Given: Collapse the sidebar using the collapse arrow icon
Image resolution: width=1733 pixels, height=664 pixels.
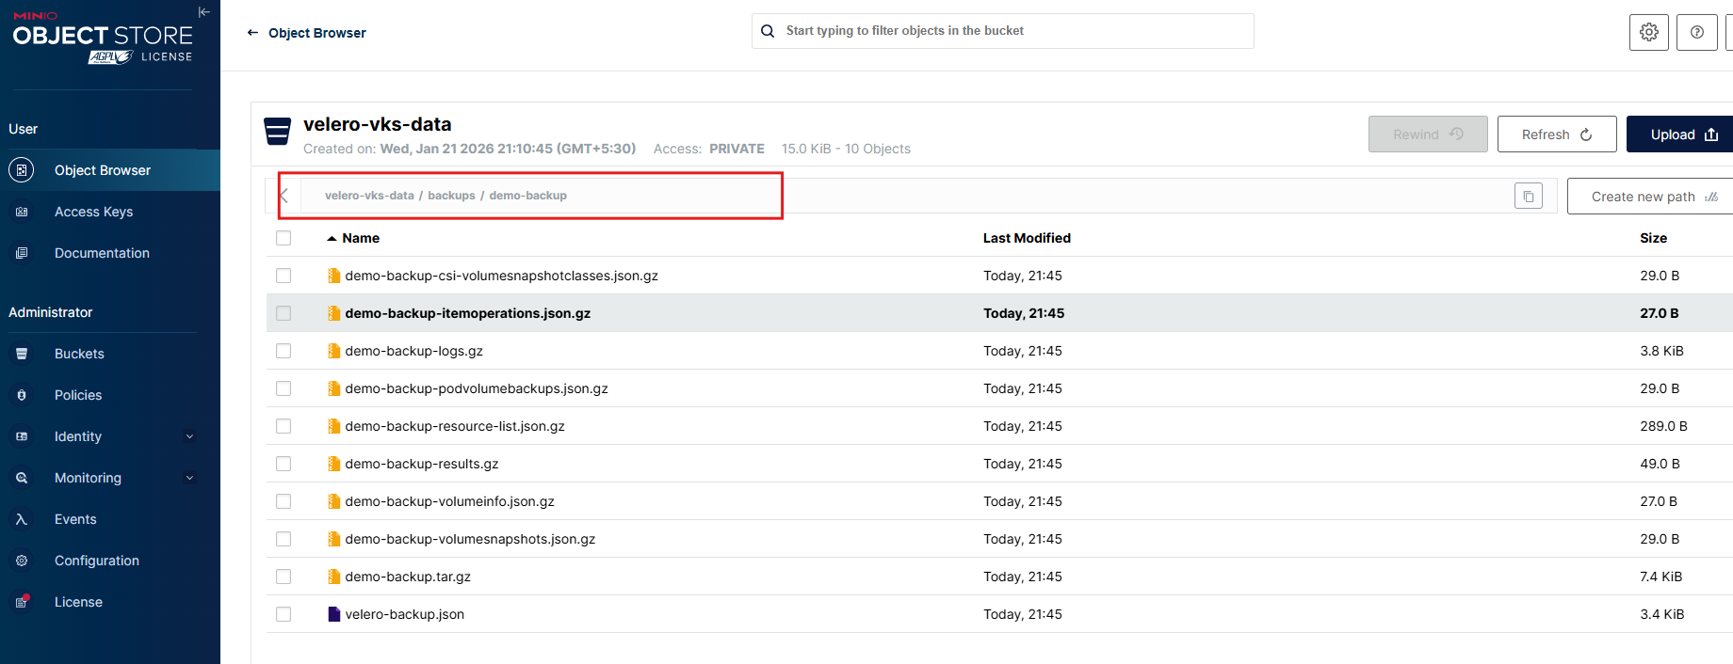Looking at the screenshot, I should pos(203,12).
